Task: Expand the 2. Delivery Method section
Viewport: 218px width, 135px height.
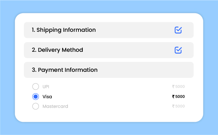Action: coord(109,50)
